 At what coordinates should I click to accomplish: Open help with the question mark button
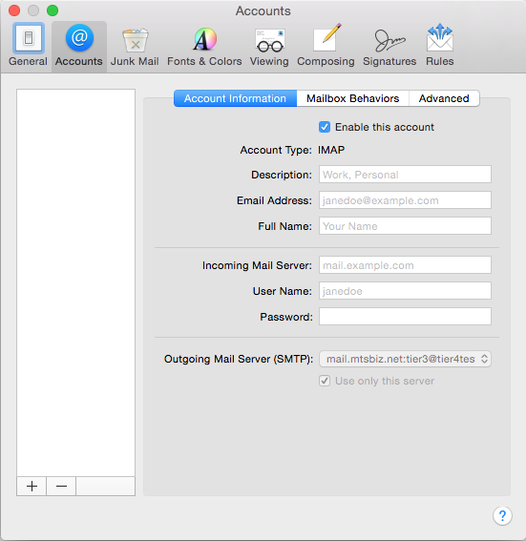502,516
